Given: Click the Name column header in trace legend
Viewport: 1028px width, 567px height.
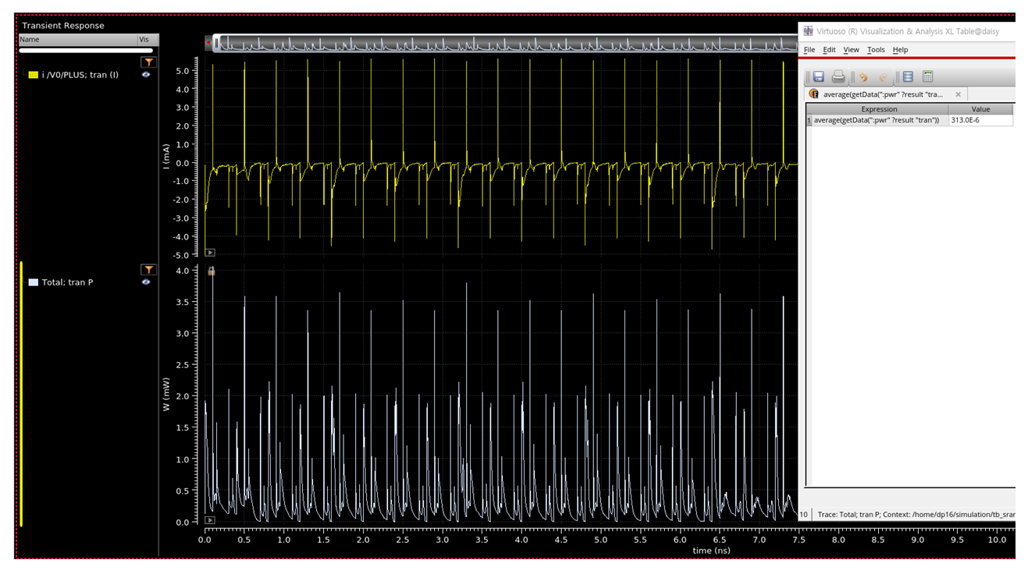Looking at the screenshot, I should pos(77,40).
